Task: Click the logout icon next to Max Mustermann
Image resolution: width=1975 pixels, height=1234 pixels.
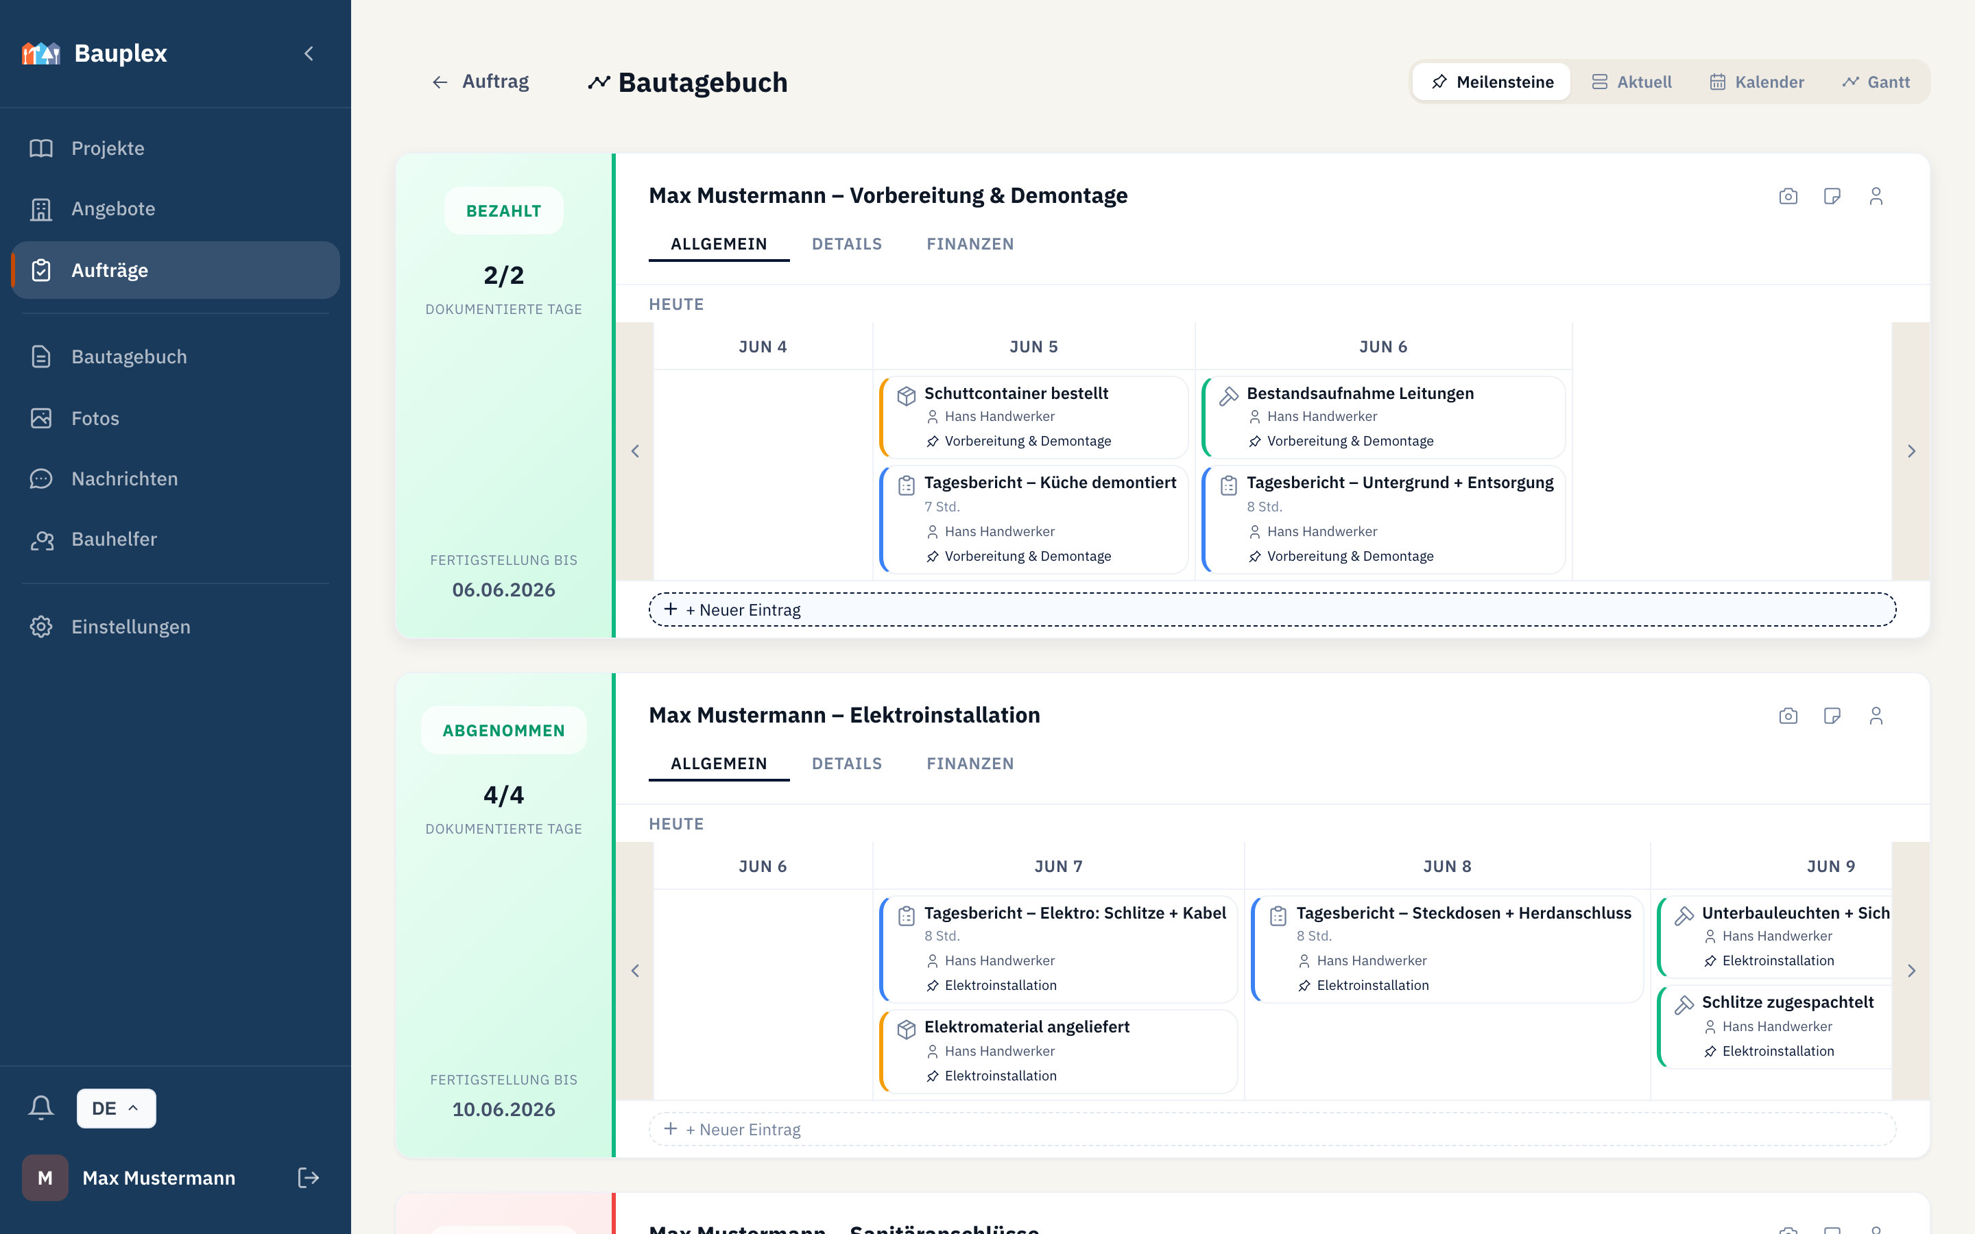Action: coord(309,1178)
